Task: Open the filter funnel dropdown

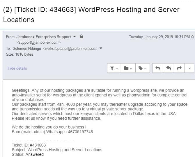Action: pos(114,68)
